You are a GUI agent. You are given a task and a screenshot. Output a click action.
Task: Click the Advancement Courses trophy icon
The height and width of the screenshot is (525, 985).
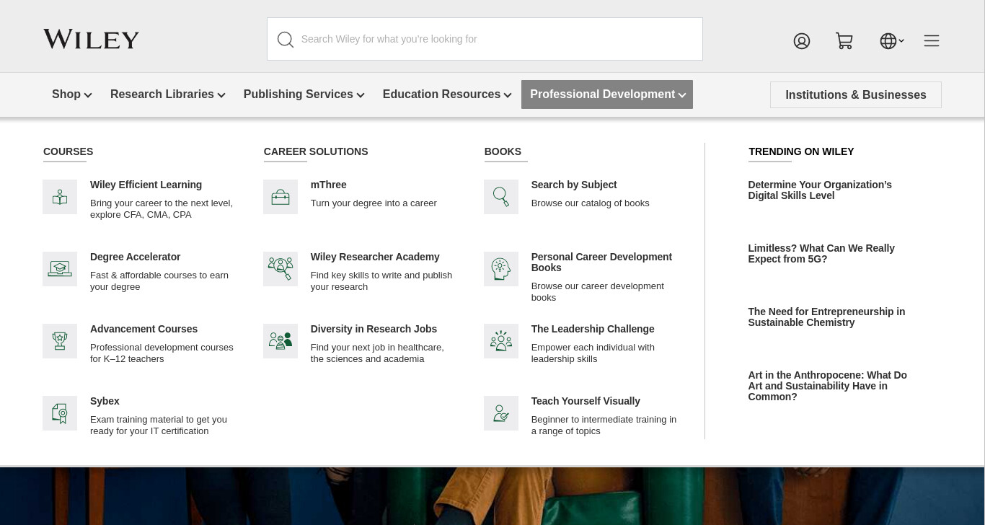point(60,341)
